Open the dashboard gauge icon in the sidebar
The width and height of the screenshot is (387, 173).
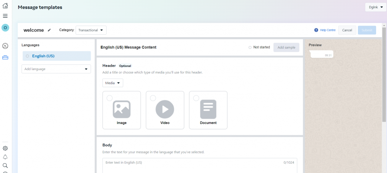pyautogui.click(x=5, y=46)
